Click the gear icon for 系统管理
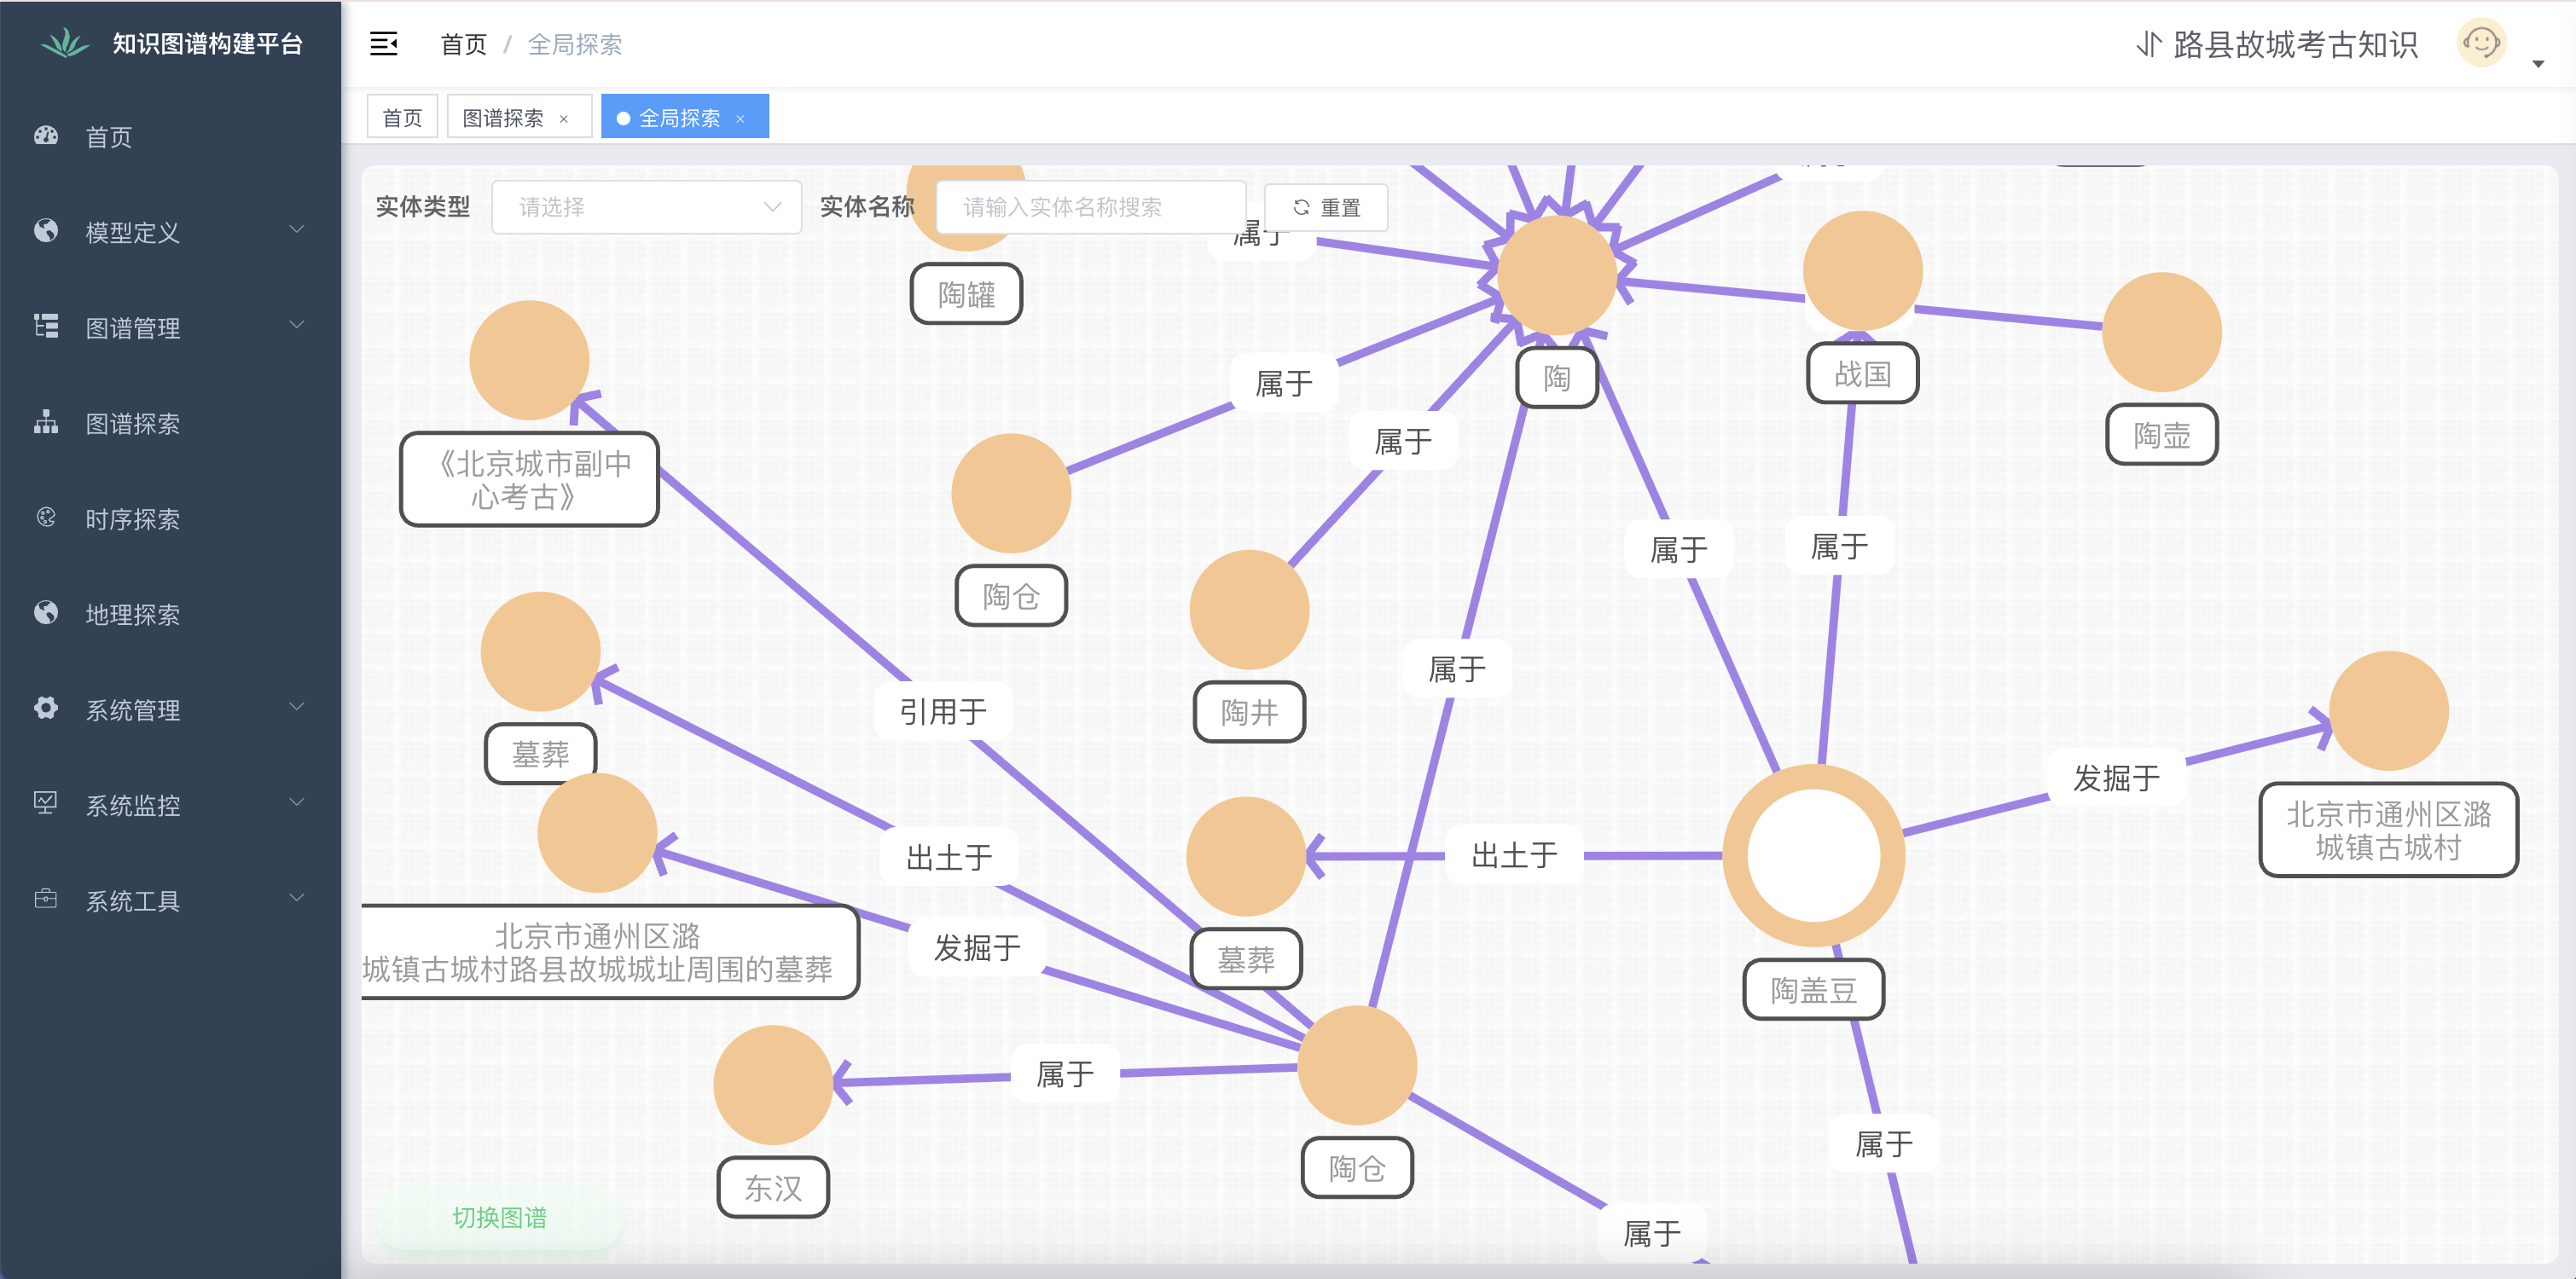Screen dimensions: 2576x1279 (x=46, y=708)
